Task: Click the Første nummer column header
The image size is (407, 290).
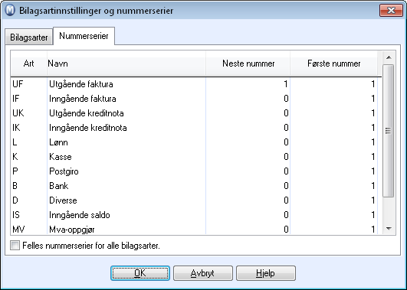Action: click(x=334, y=64)
